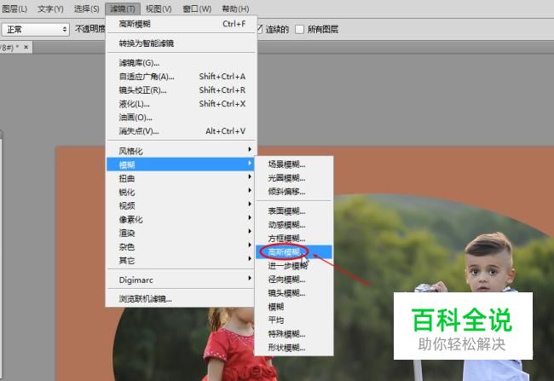Select 镜头模糊...
Viewport: 554px width, 381px height.
[293, 293]
